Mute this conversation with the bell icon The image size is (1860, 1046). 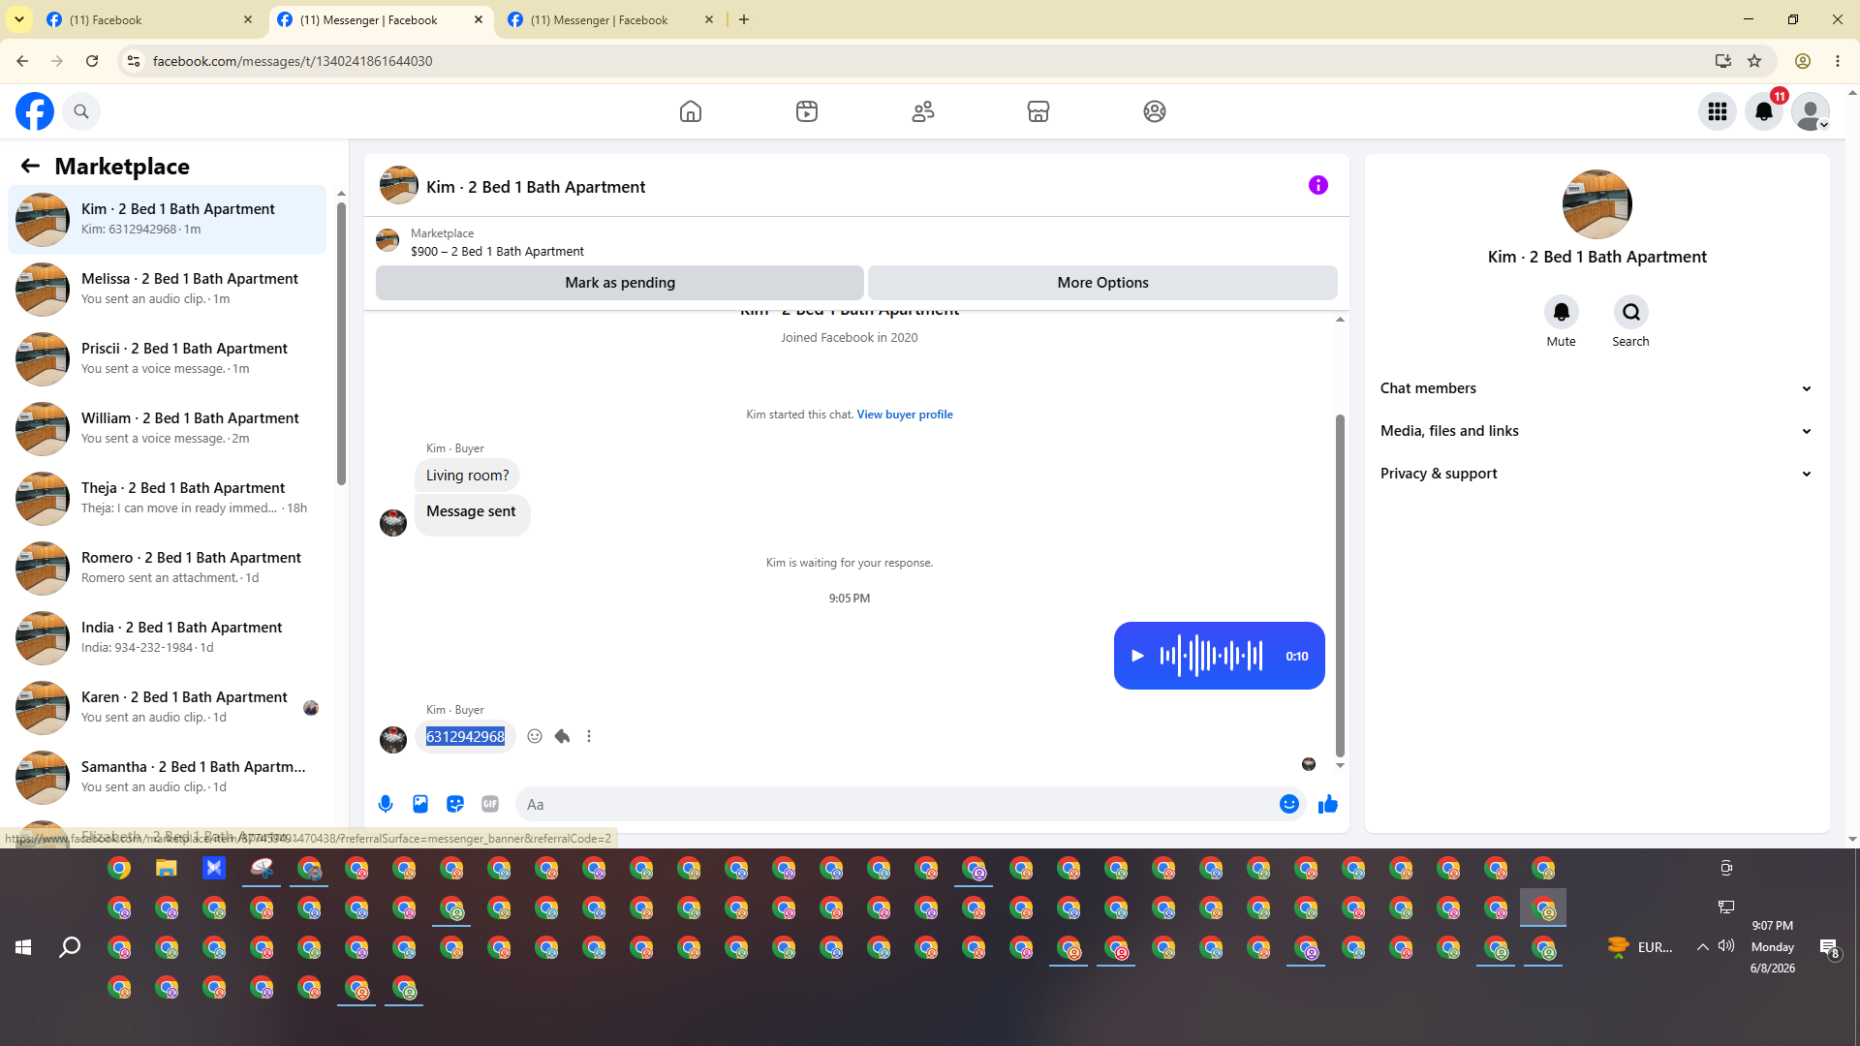(1562, 312)
